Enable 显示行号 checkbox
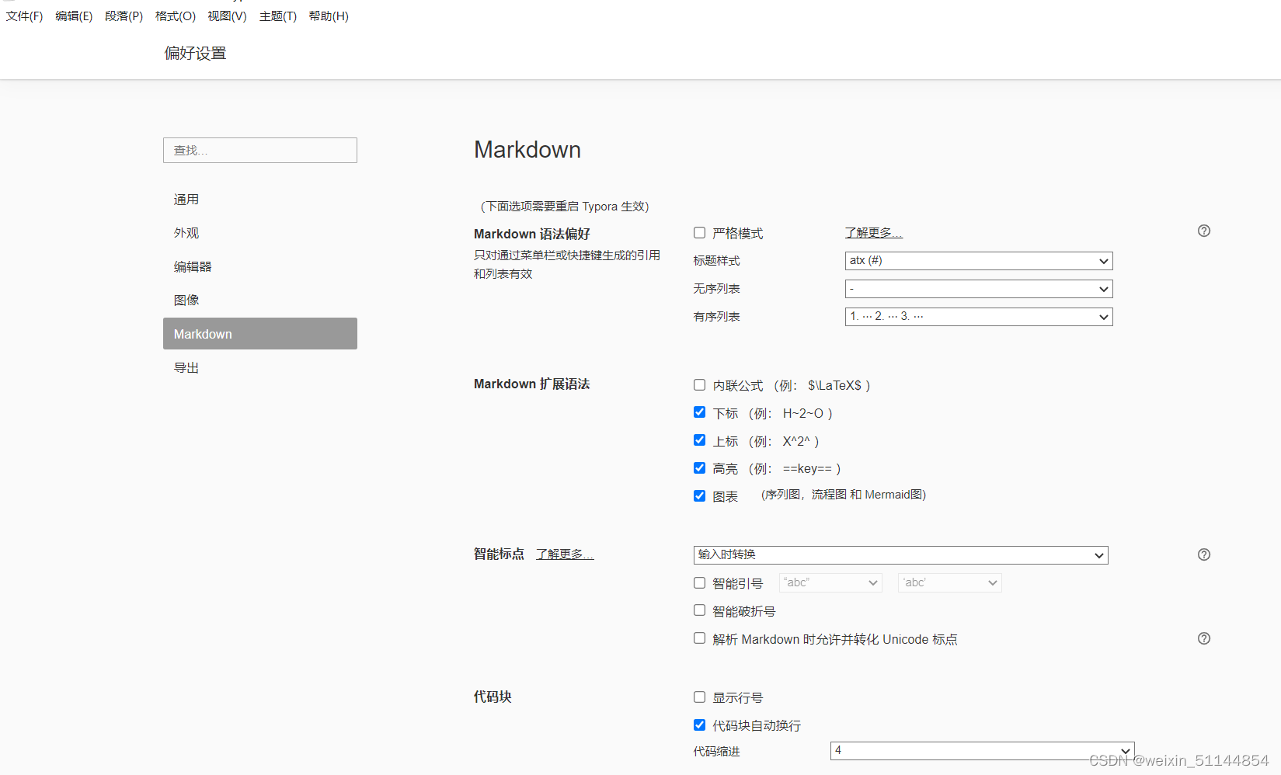Screen dimensions: 1281x775 tap(699, 697)
